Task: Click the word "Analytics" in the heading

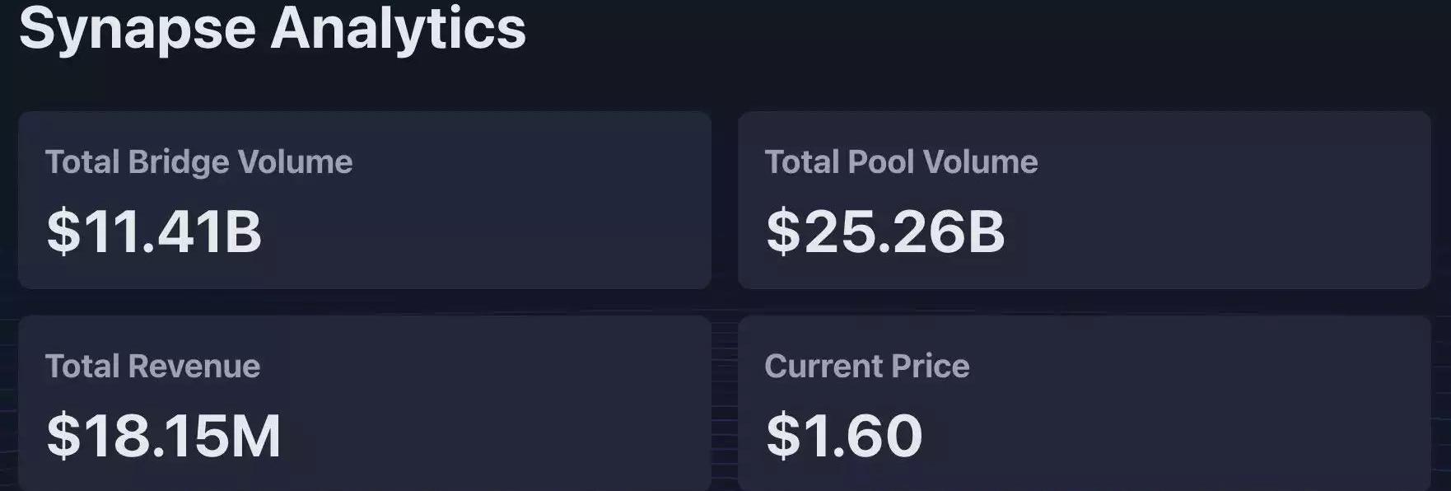Action: [398, 30]
